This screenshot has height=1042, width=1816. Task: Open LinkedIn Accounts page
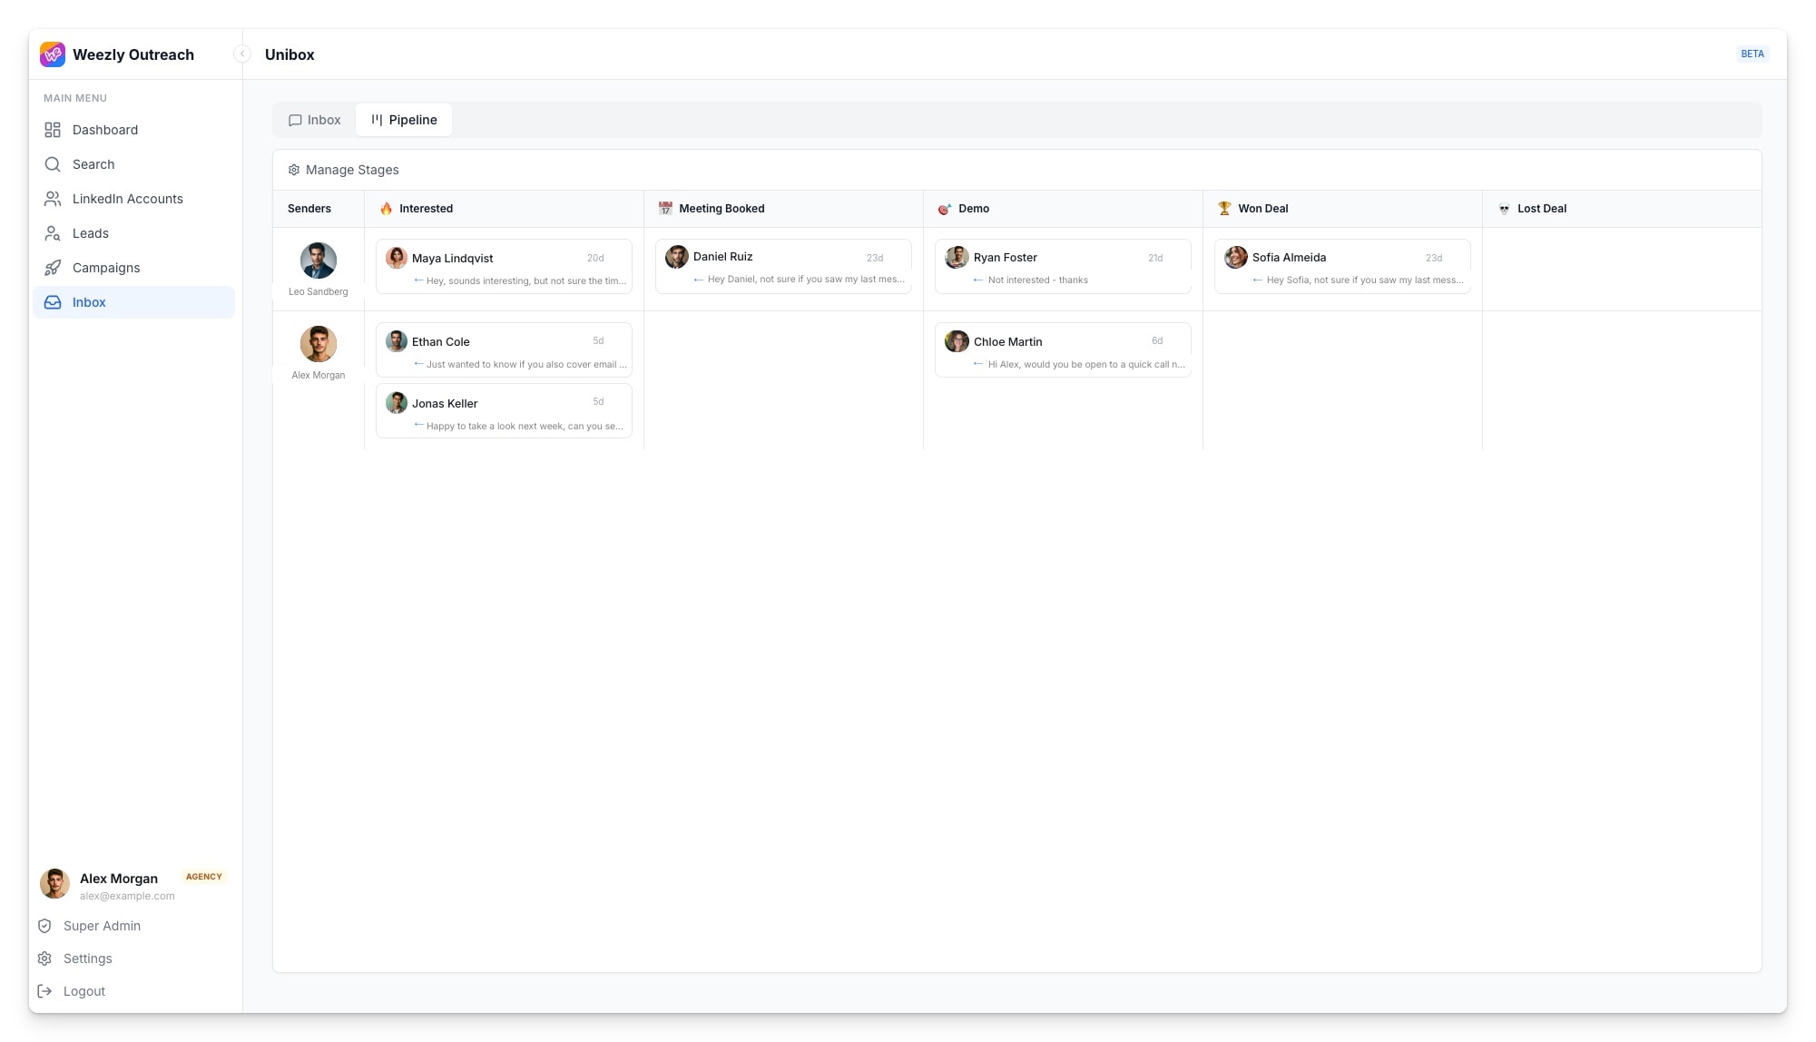(133, 199)
